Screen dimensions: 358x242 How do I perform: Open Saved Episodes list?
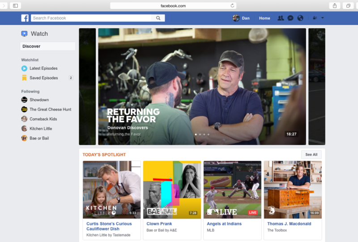[x=43, y=78]
